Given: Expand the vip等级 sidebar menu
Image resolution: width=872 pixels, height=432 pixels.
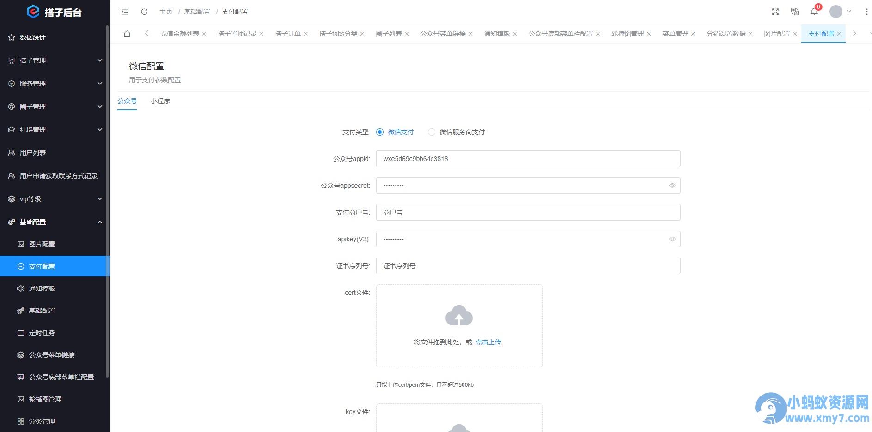Looking at the screenshot, I should tap(55, 199).
